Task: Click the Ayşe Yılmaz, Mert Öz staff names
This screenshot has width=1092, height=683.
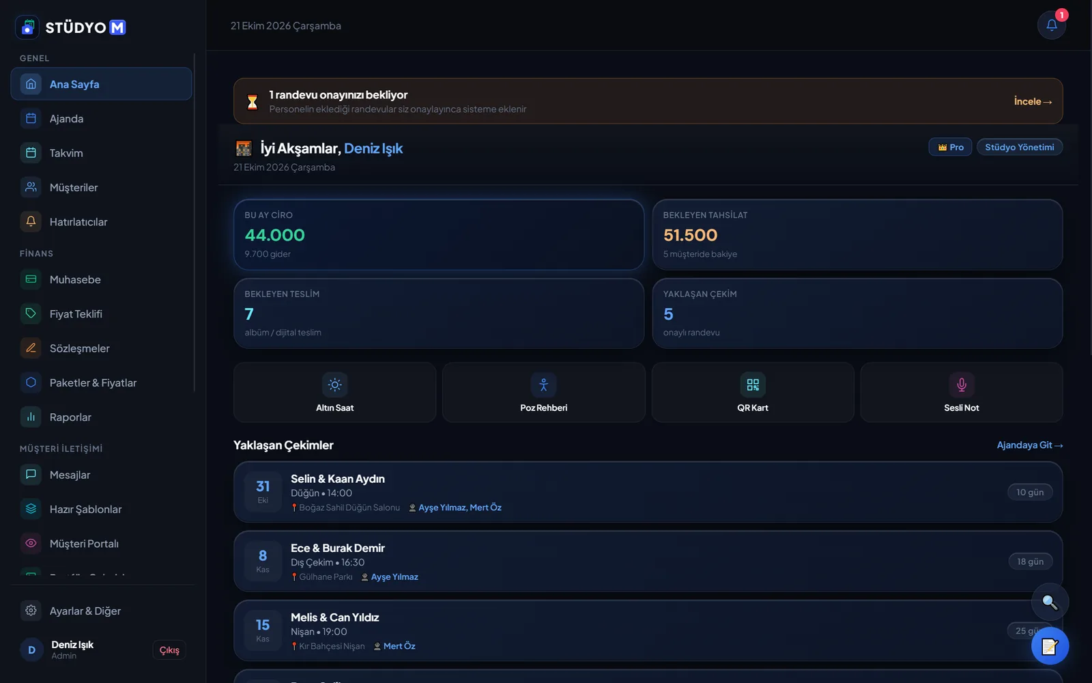Action: 460,507
